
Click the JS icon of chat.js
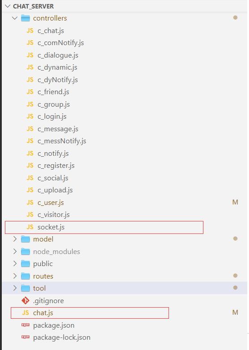(x=25, y=312)
